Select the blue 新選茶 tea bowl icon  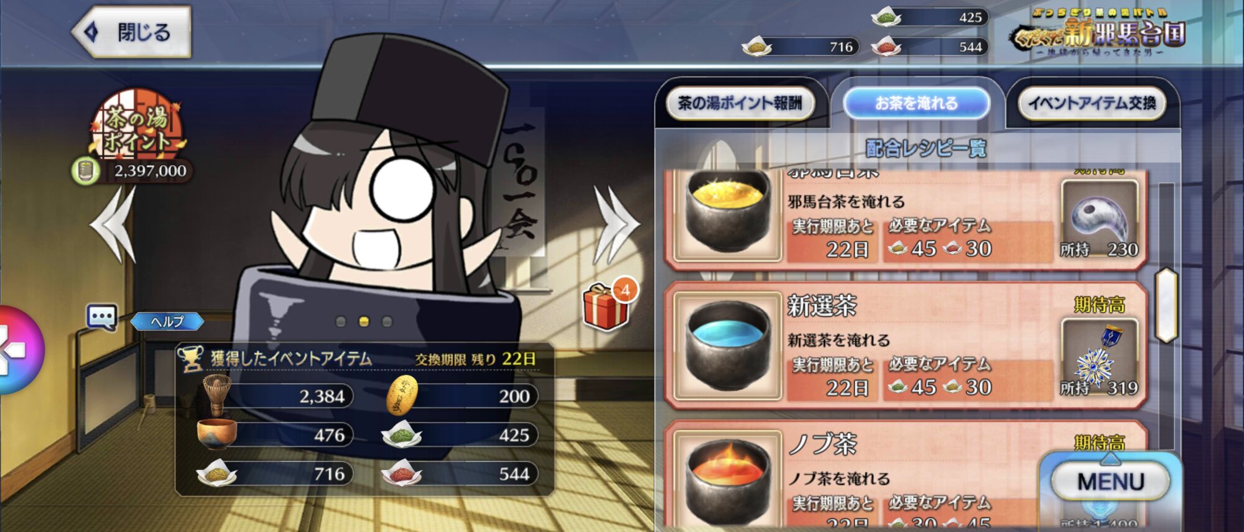click(727, 346)
